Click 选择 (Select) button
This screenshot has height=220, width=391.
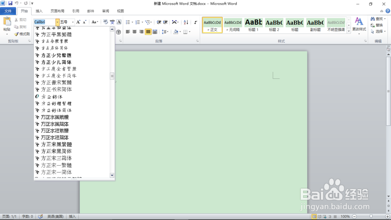pyautogui.click(x=378, y=31)
